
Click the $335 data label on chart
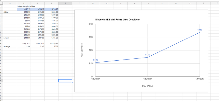200,30
